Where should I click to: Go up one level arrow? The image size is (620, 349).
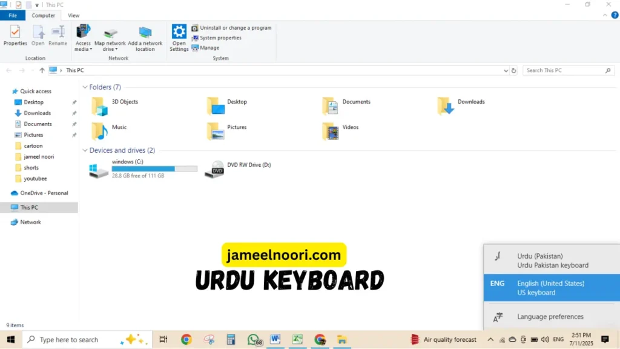click(42, 70)
